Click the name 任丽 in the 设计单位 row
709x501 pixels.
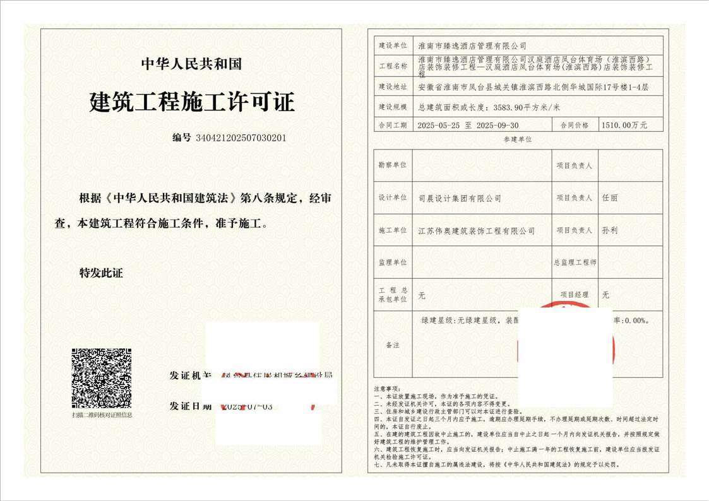click(609, 198)
